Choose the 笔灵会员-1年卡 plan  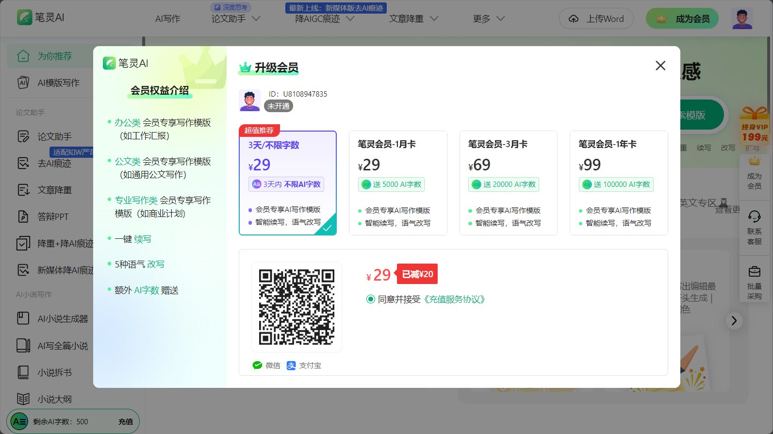click(x=619, y=183)
